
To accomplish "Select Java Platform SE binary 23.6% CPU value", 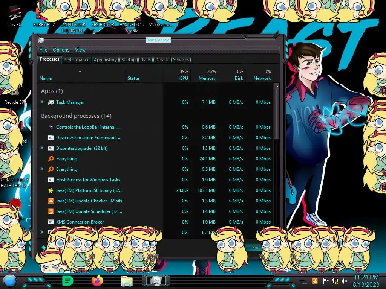I will click(x=182, y=190).
